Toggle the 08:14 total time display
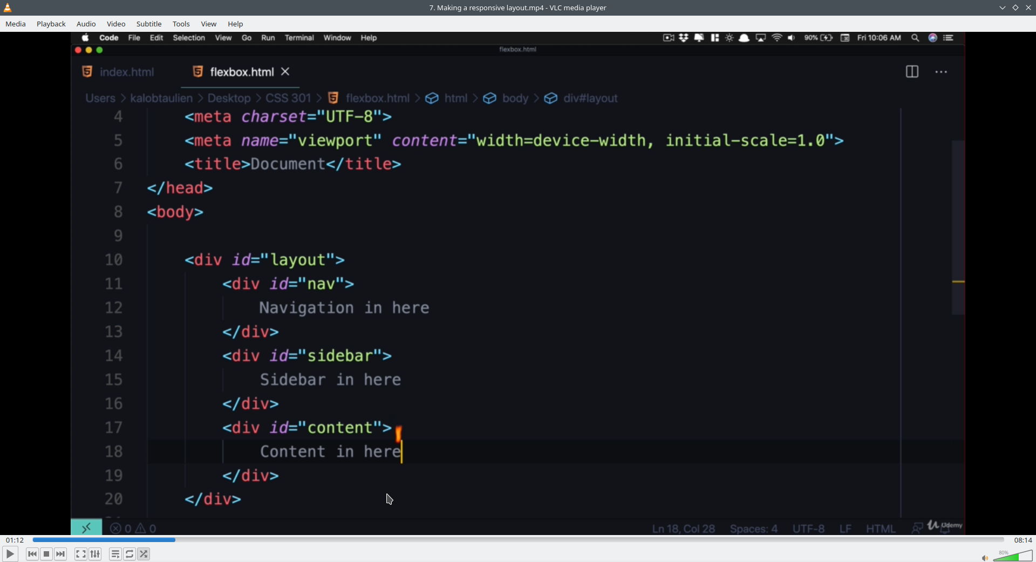The width and height of the screenshot is (1036, 562). point(1023,540)
